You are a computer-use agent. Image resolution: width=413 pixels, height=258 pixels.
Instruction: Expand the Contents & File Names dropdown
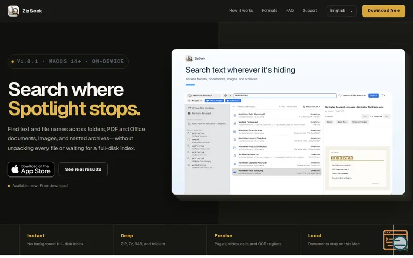[352, 95]
